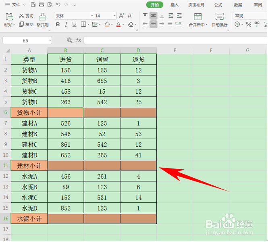Expand the borders dropdown arrow

88,25
